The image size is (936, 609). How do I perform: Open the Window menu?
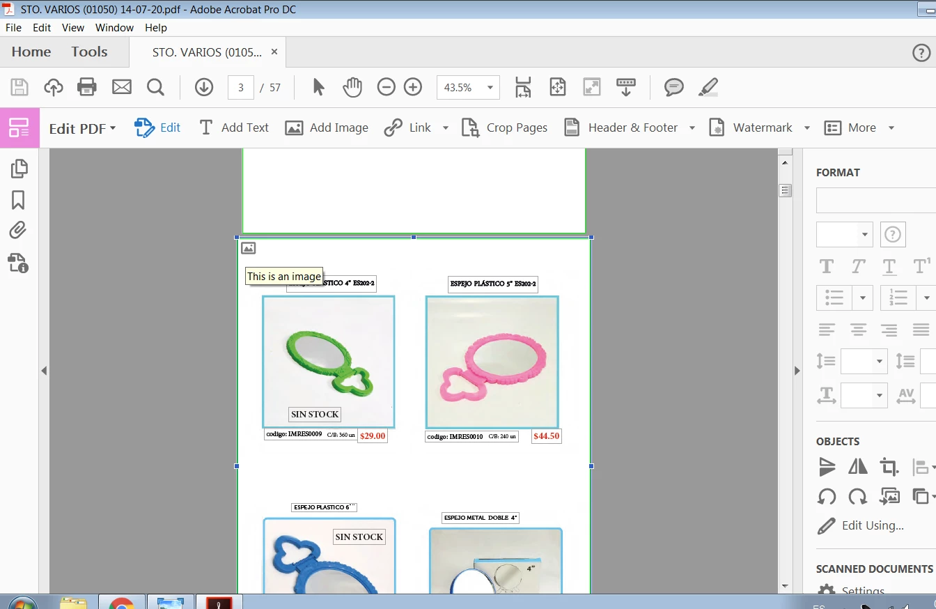[x=114, y=28]
